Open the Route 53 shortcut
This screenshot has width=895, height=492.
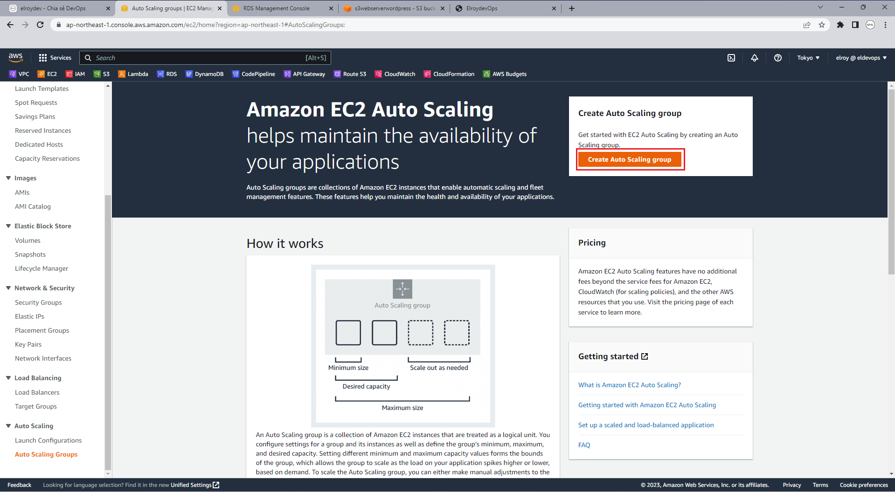tap(350, 74)
